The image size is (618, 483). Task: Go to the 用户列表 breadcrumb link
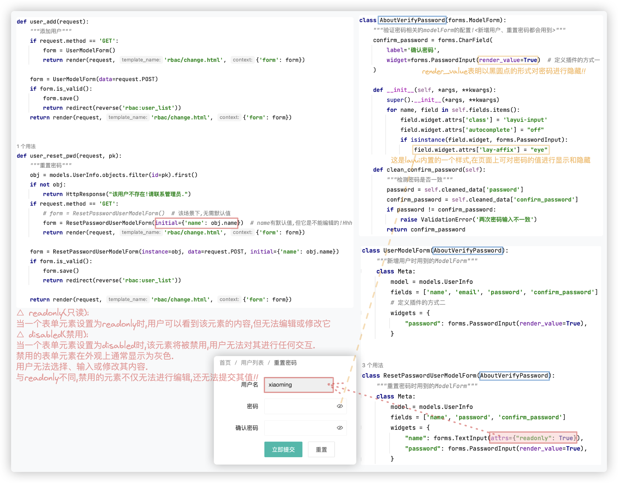(252, 363)
